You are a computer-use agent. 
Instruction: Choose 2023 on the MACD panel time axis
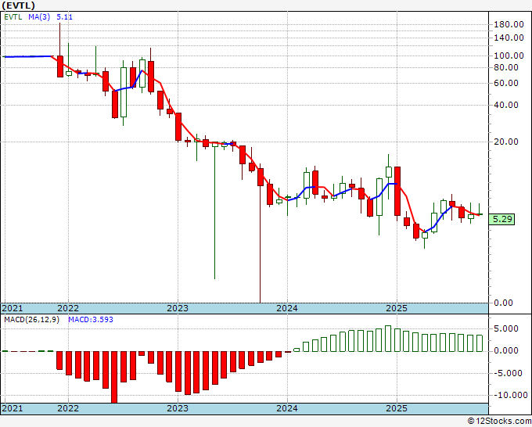pyautogui.click(x=178, y=408)
